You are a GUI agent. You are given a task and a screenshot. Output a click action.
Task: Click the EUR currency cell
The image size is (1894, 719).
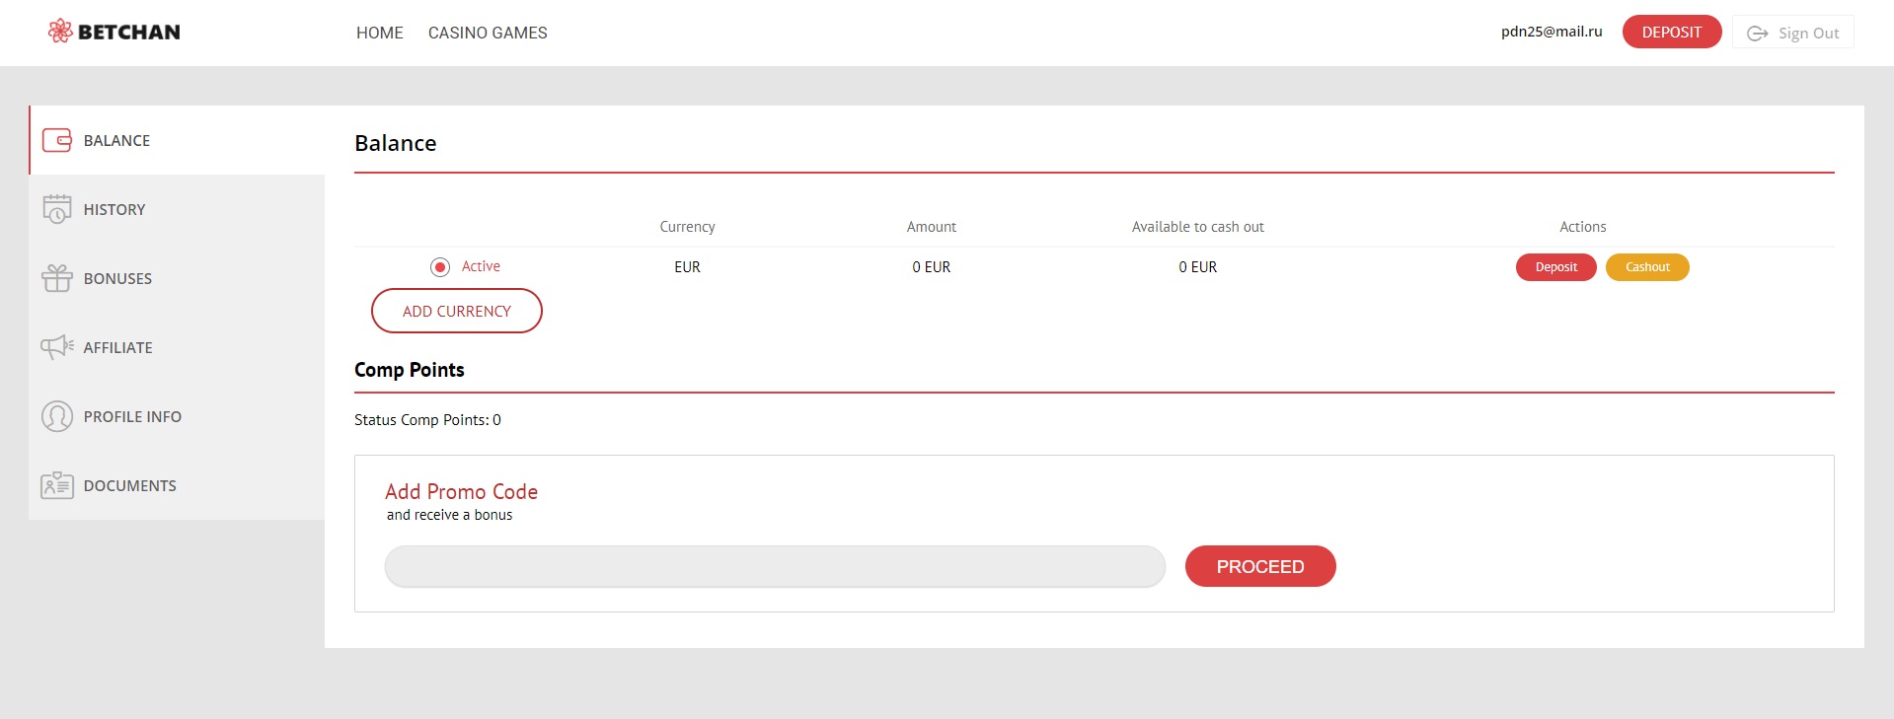pyautogui.click(x=687, y=267)
